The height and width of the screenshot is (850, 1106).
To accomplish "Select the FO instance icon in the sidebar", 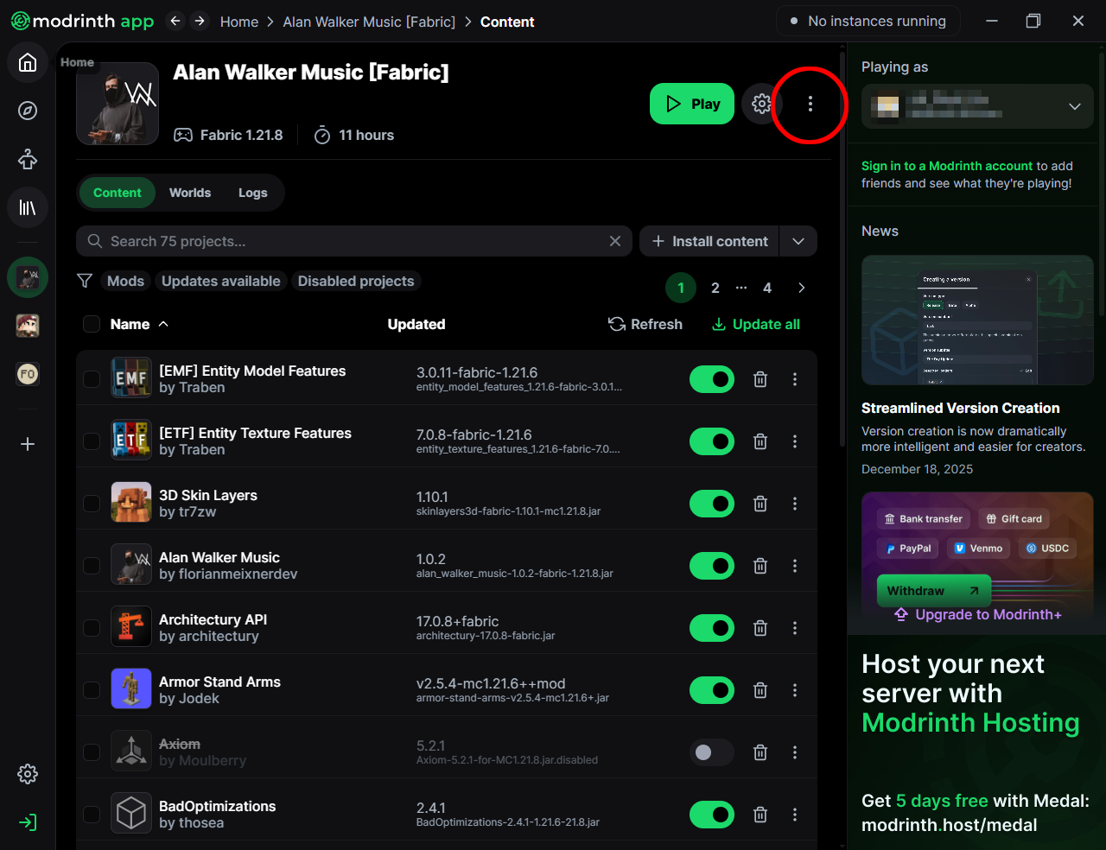I will click(28, 374).
